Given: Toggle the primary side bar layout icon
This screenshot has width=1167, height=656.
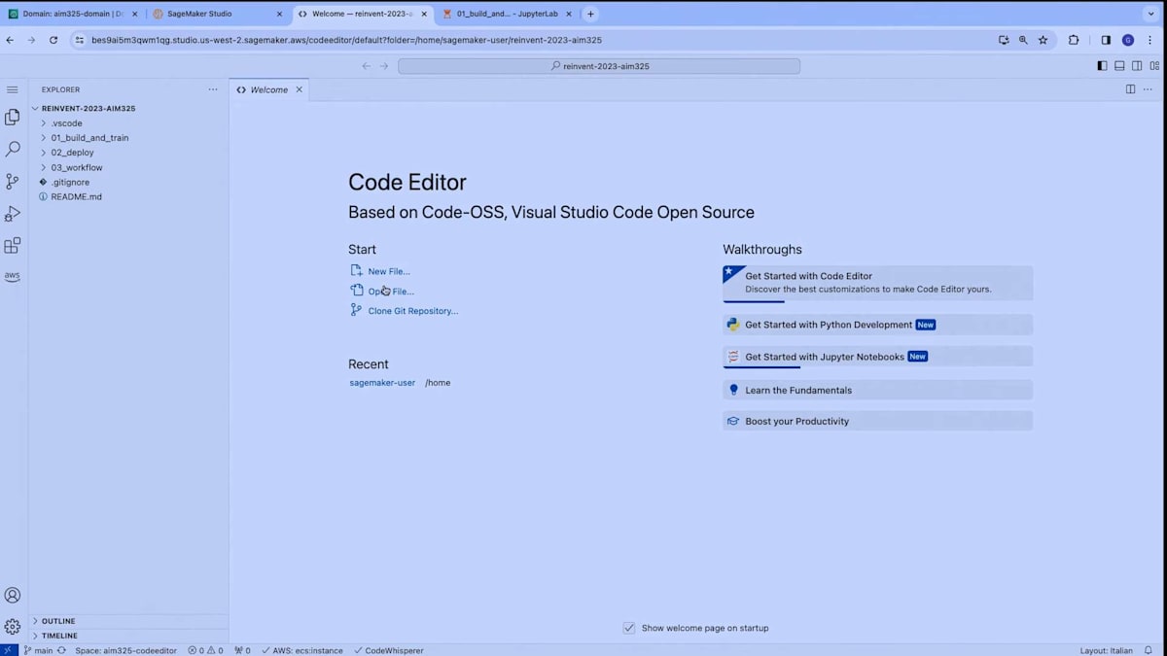Looking at the screenshot, I should (x=1102, y=66).
